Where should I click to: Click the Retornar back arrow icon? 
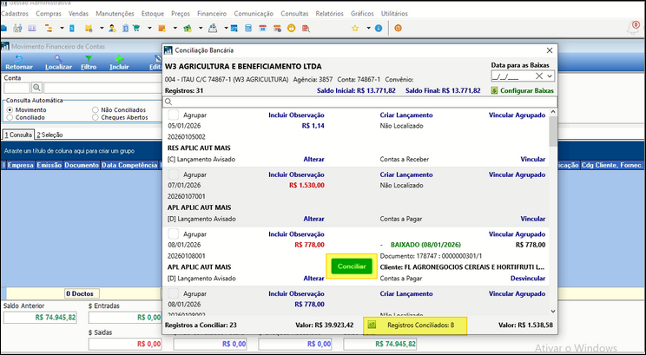[17, 58]
